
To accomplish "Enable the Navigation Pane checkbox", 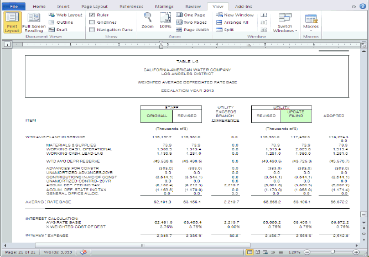I will 92,29.
